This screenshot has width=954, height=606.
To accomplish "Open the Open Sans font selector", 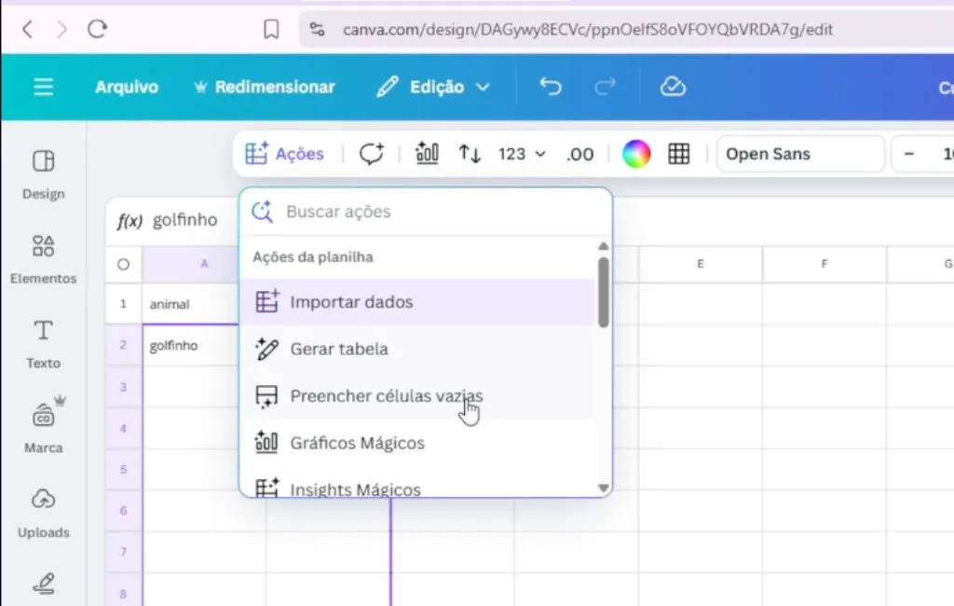I will (x=799, y=154).
